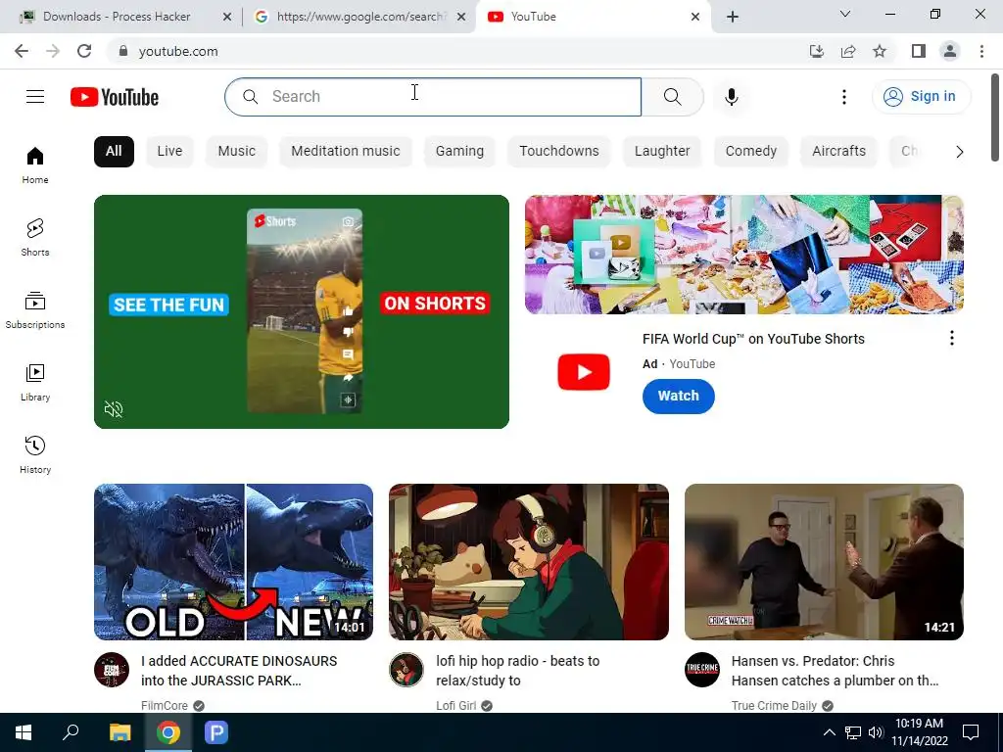Image resolution: width=1003 pixels, height=752 pixels.
Task: Open the volume icon in system tray
Action: [x=875, y=732]
